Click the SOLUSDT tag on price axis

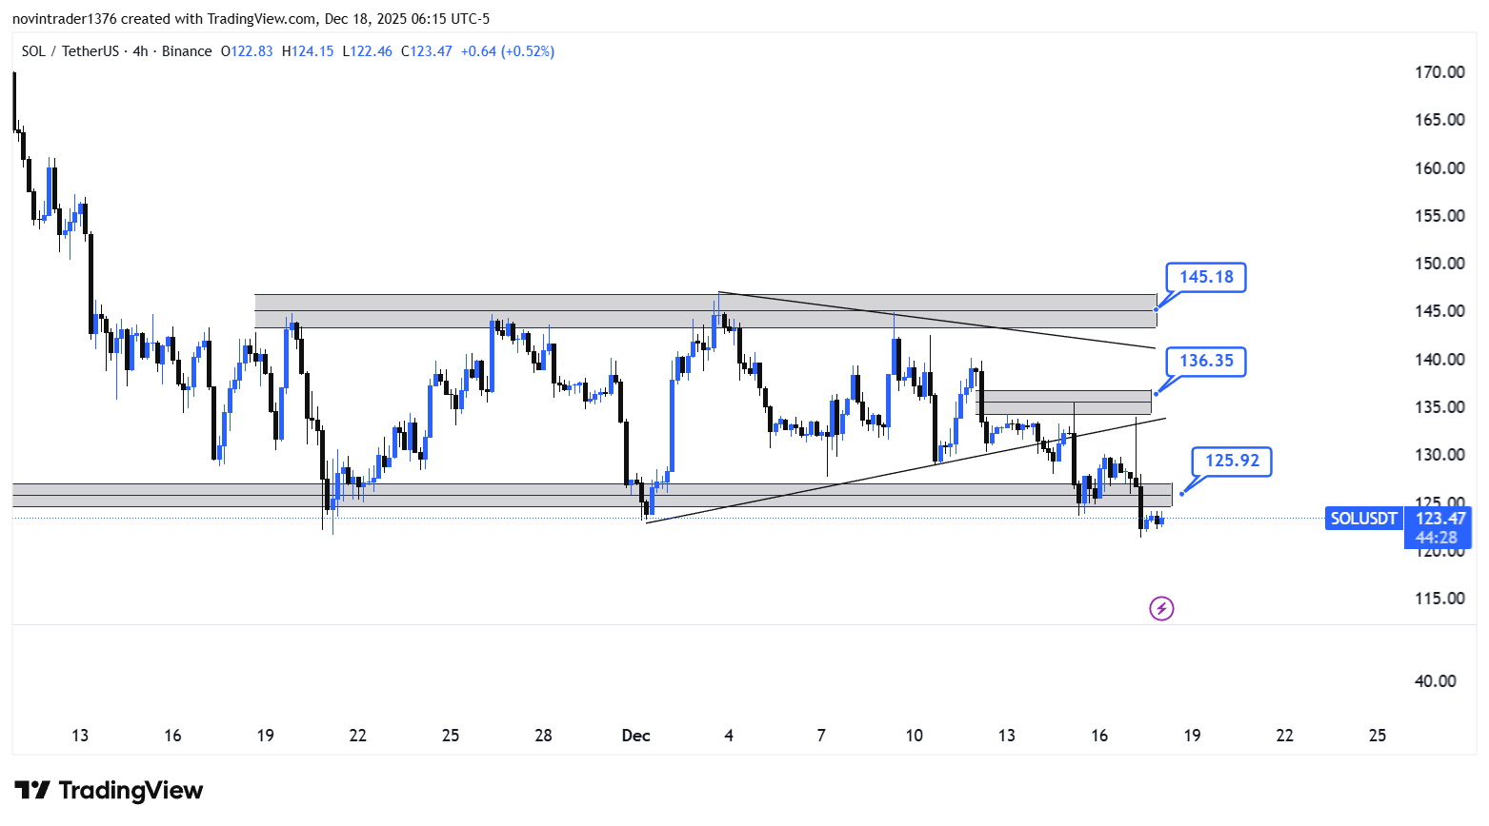pos(1363,519)
